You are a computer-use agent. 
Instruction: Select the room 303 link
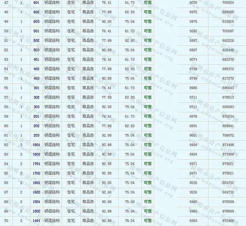tap(36, 107)
